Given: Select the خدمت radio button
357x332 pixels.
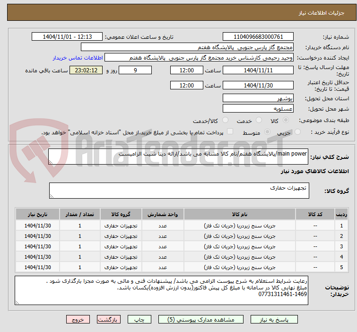Looking at the screenshot, I should click(x=259, y=120).
